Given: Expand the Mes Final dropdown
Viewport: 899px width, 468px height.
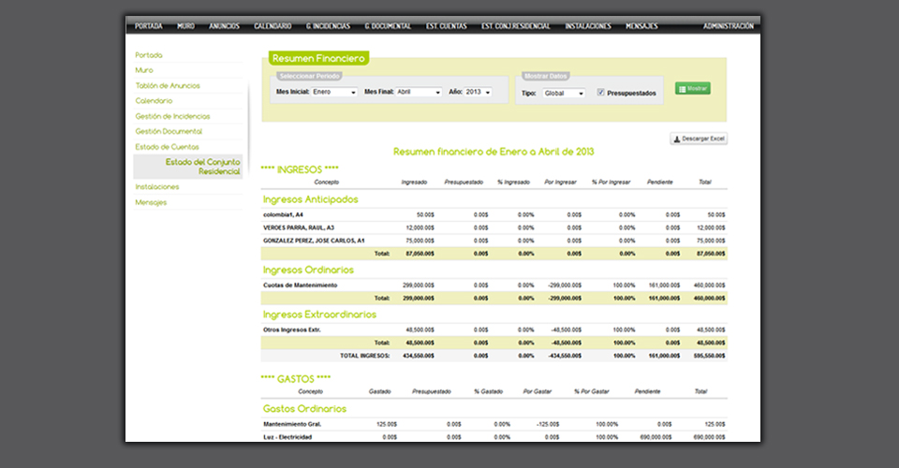Looking at the screenshot, I should click(419, 93).
